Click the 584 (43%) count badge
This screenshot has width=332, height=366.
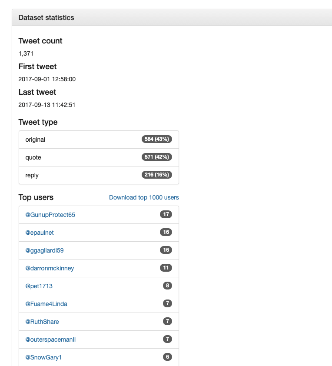pos(157,139)
